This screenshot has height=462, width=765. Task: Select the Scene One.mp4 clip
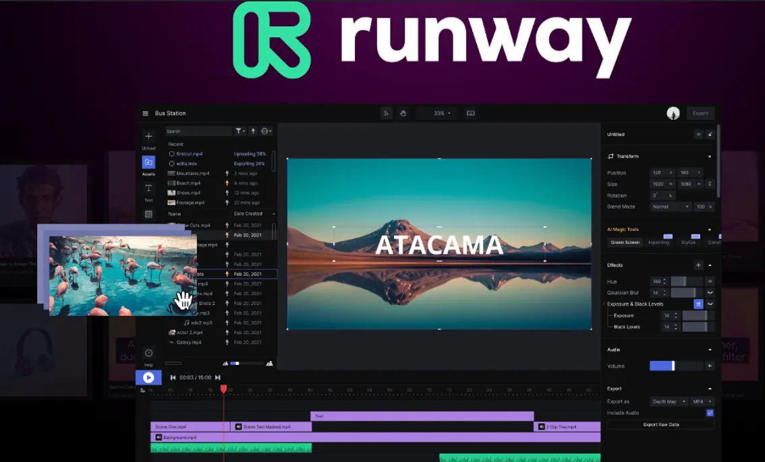pos(190,426)
